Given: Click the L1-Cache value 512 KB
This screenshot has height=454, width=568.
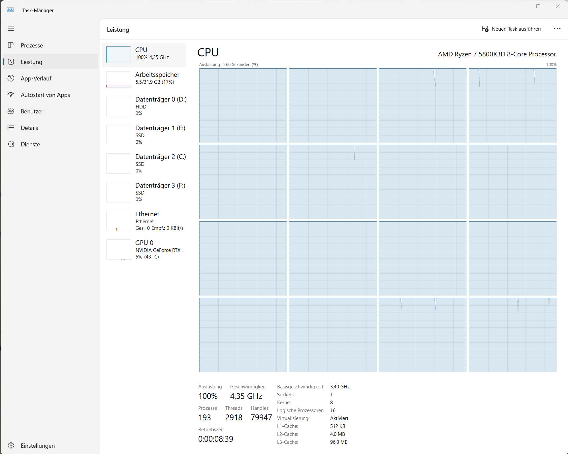Looking at the screenshot, I should (x=338, y=426).
